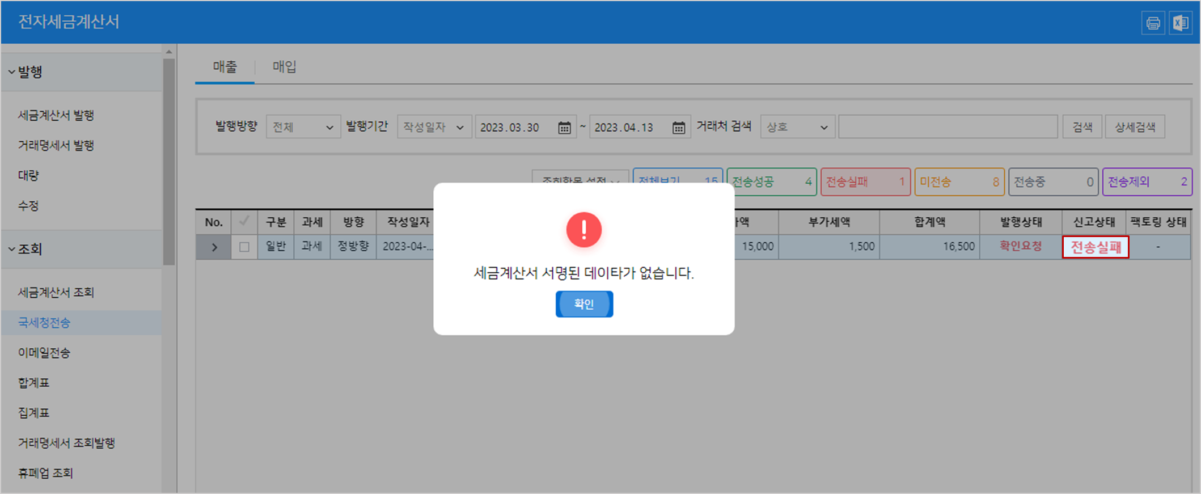1201x494 pixels.
Task: Expand the first invoice row arrow
Action: click(x=214, y=247)
